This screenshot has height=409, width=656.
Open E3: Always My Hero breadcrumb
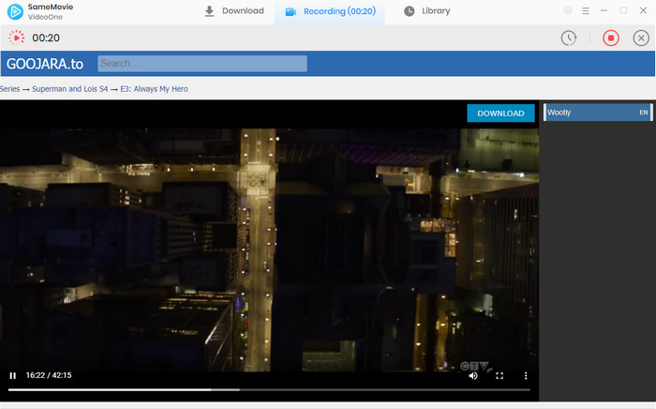[x=154, y=89]
